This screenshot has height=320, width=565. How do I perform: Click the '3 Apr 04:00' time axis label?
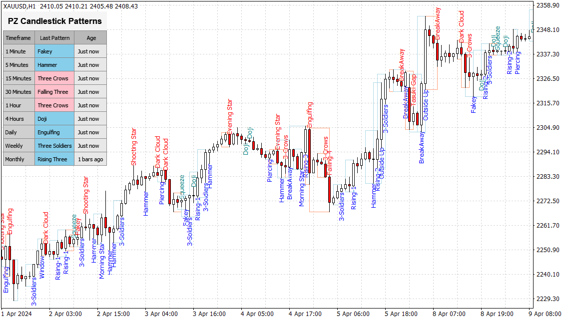pos(161,314)
